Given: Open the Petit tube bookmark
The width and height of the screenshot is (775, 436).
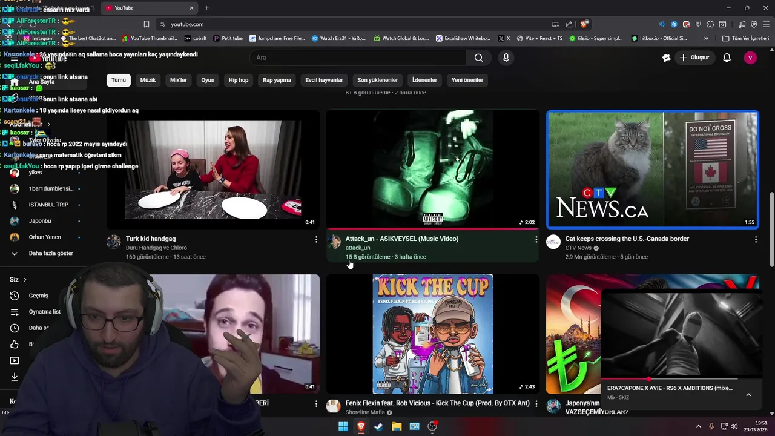Looking at the screenshot, I should pyautogui.click(x=228, y=38).
